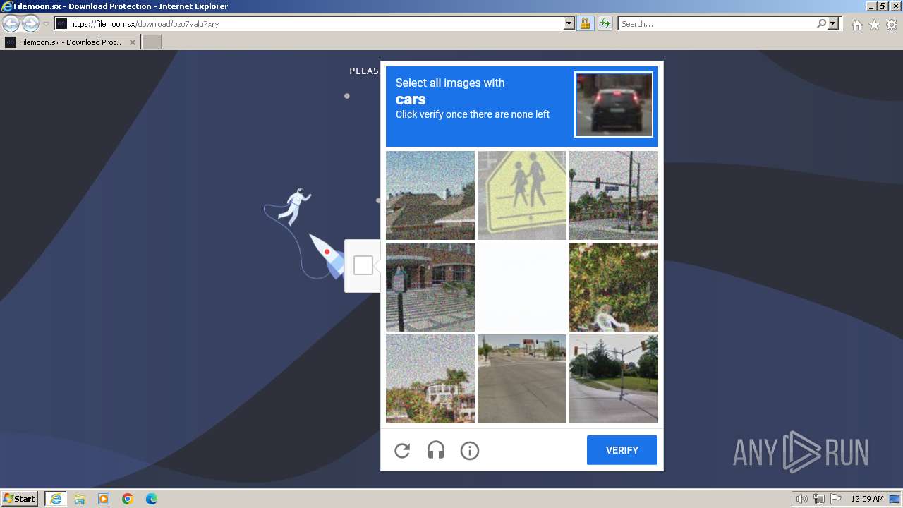Click the car example image
The width and height of the screenshot is (903, 508).
(614, 104)
